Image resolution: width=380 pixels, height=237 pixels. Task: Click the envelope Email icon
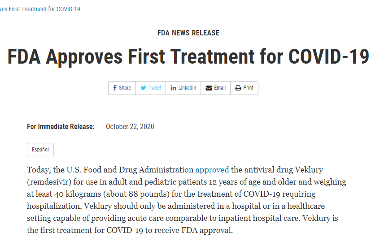click(x=209, y=88)
